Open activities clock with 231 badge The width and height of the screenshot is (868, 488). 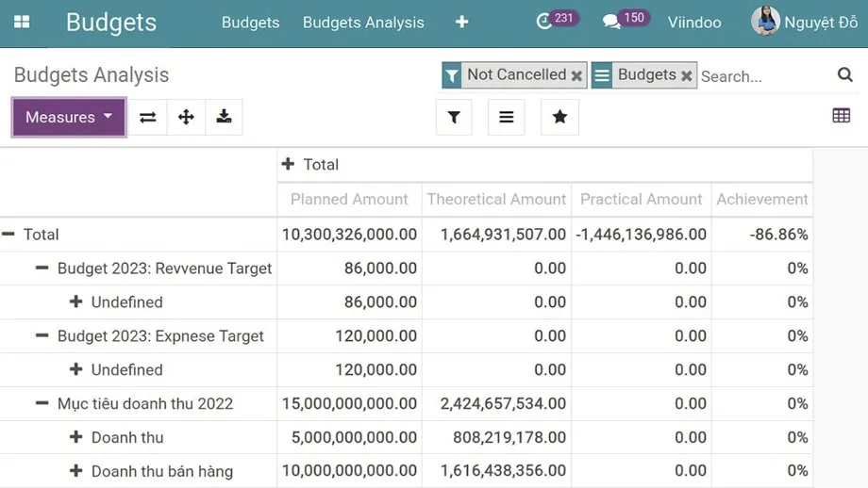[544, 22]
